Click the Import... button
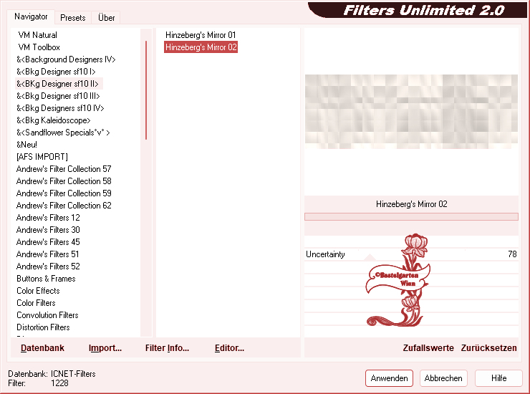Image resolution: width=530 pixels, height=394 pixels. pyautogui.click(x=105, y=348)
